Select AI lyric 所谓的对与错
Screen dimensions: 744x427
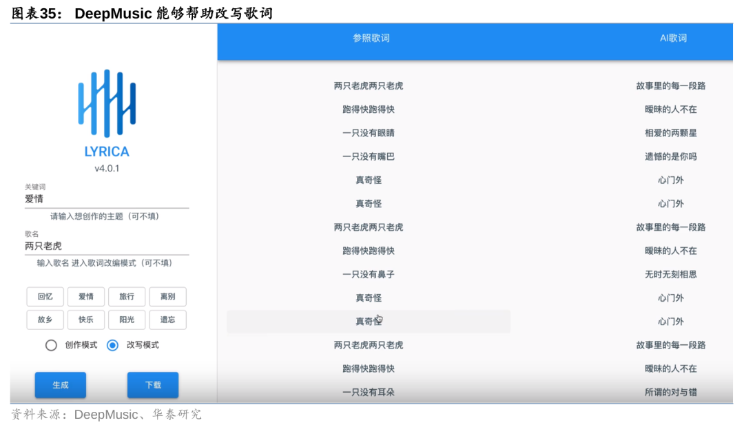671,393
